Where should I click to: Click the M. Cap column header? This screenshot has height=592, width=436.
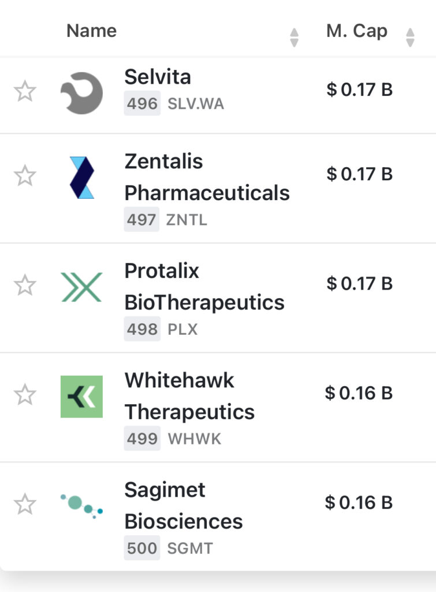click(356, 31)
